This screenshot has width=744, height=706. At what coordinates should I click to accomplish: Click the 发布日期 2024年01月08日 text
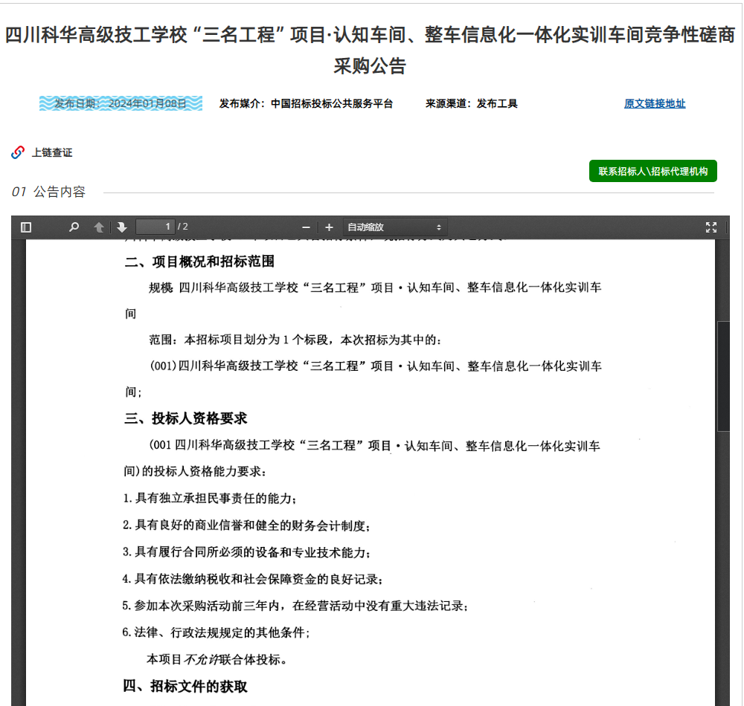[x=121, y=103]
